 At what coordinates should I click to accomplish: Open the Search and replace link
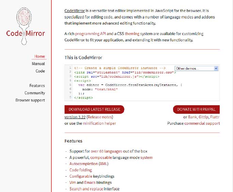pos(86,189)
